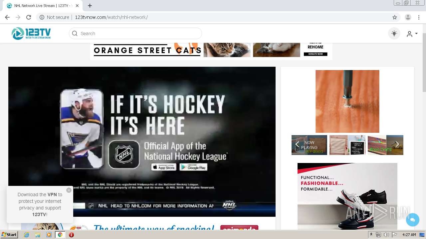Dismiss the VPN download popup
Screen dimensions: 426x239
[x=69, y=190]
